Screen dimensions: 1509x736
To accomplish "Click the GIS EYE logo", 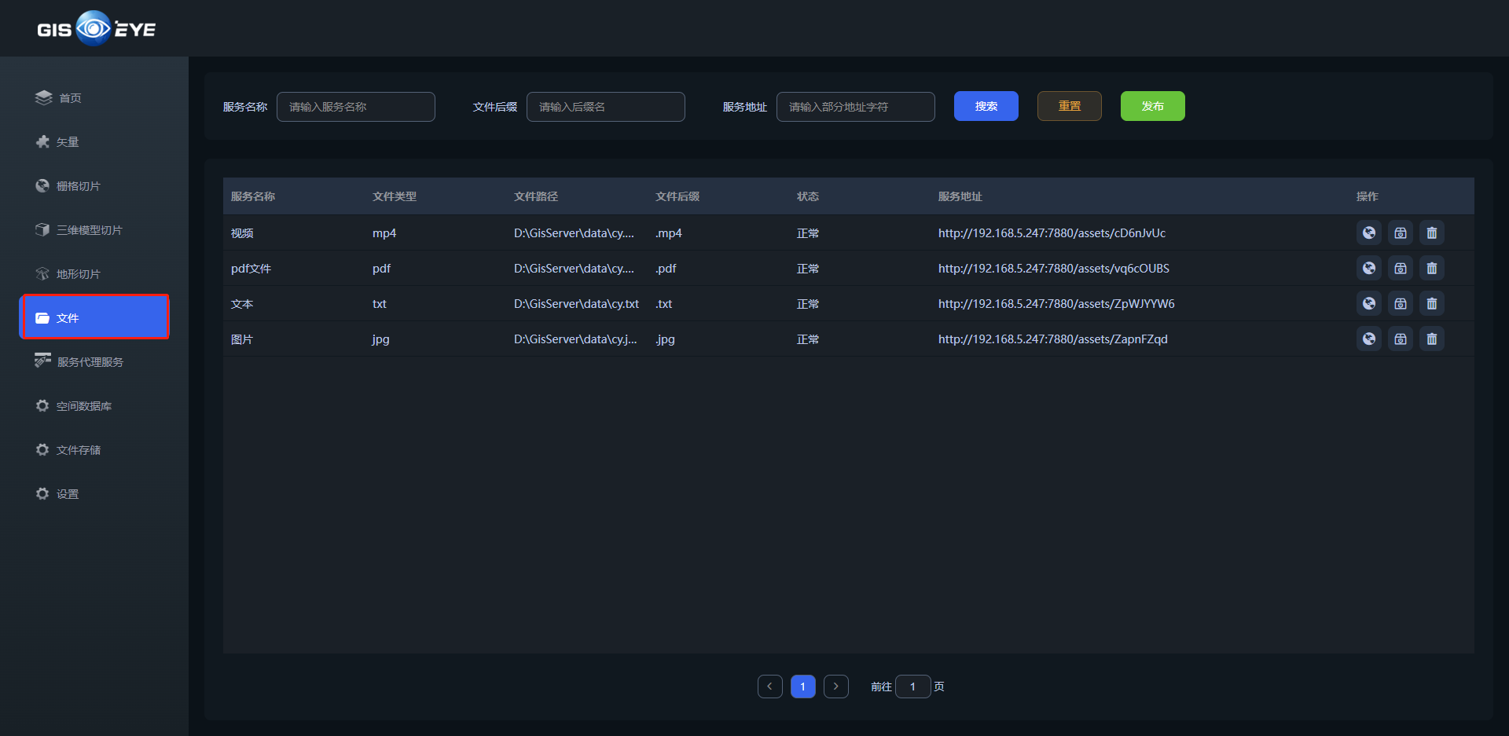I will pyautogui.click(x=96, y=28).
